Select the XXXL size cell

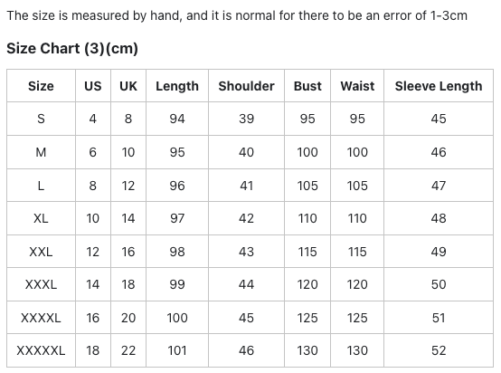tap(41, 284)
